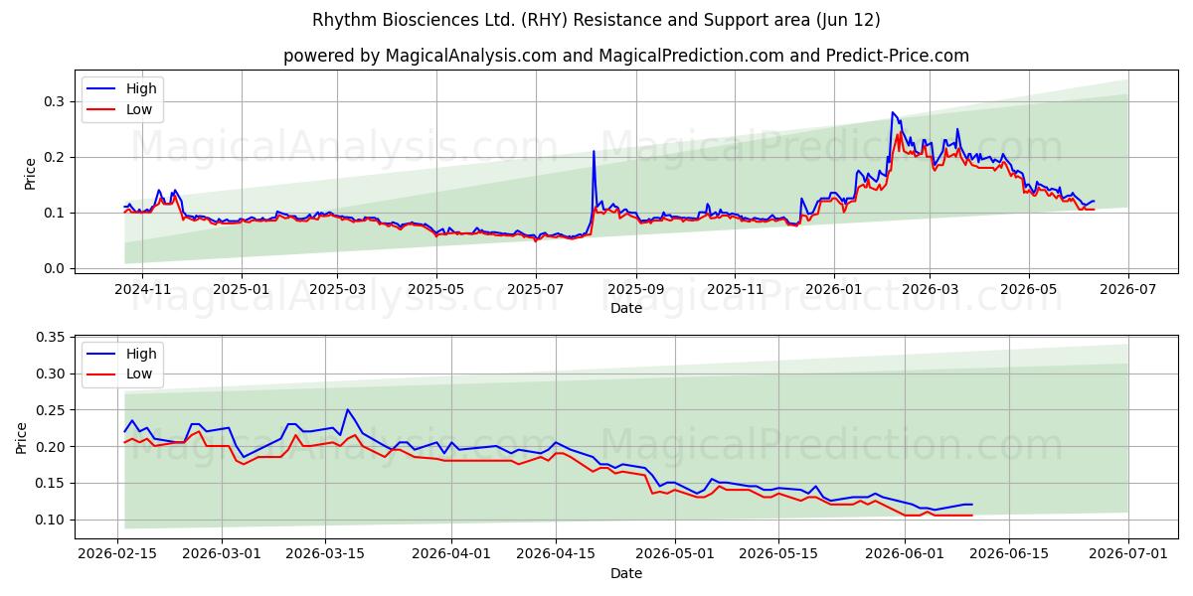The width and height of the screenshot is (1193, 596).
Task: Click the '2026-03-01' x-axis label in bottom chart
Action: (x=221, y=553)
